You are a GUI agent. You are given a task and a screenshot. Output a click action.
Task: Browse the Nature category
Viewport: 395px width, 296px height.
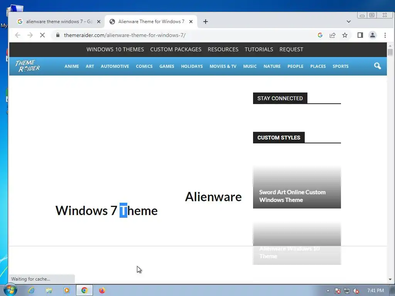tap(272, 66)
